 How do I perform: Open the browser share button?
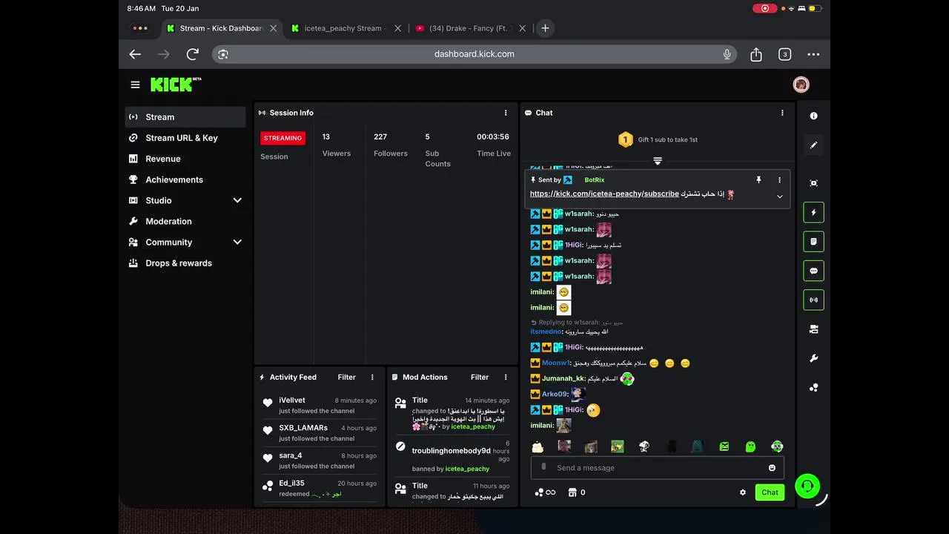pyautogui.click(x=756, y=54)
